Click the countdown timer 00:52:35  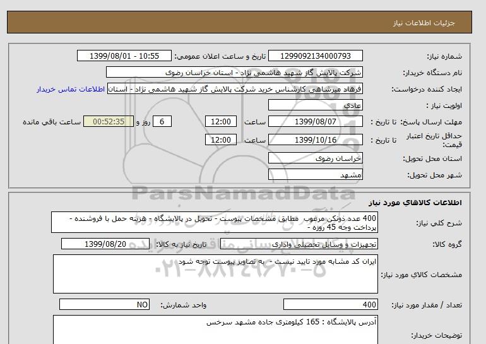(x=108, y=122)
